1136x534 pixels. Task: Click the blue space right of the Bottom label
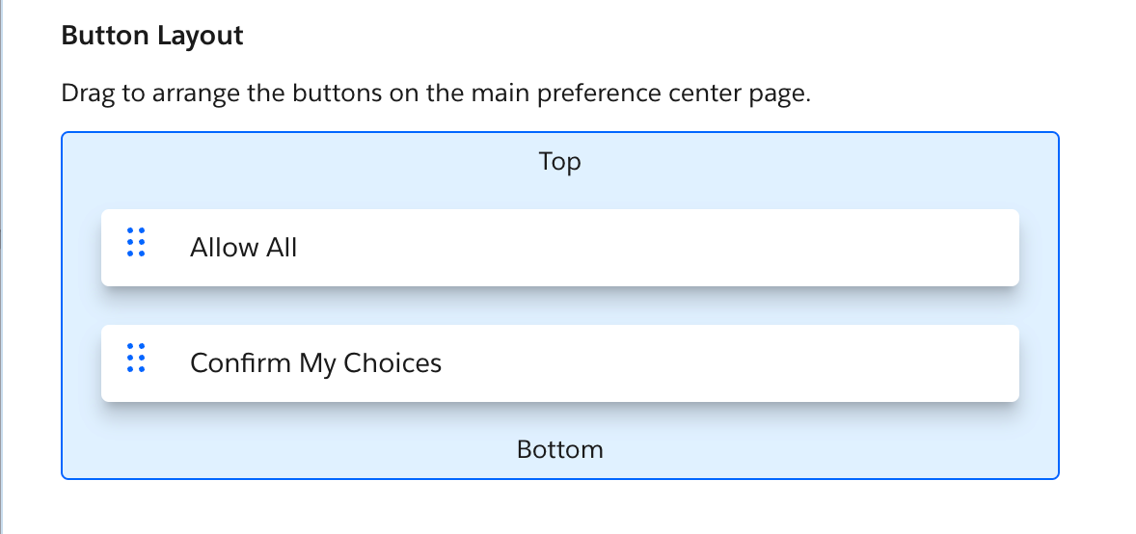pos(820,449)
